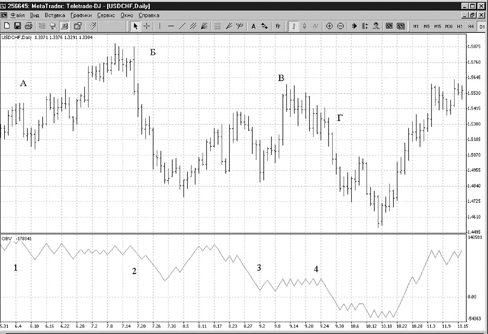The height and width of the screenshot is (334, 488).
Task: Open the Сервис menu
Action: [106, 15]
